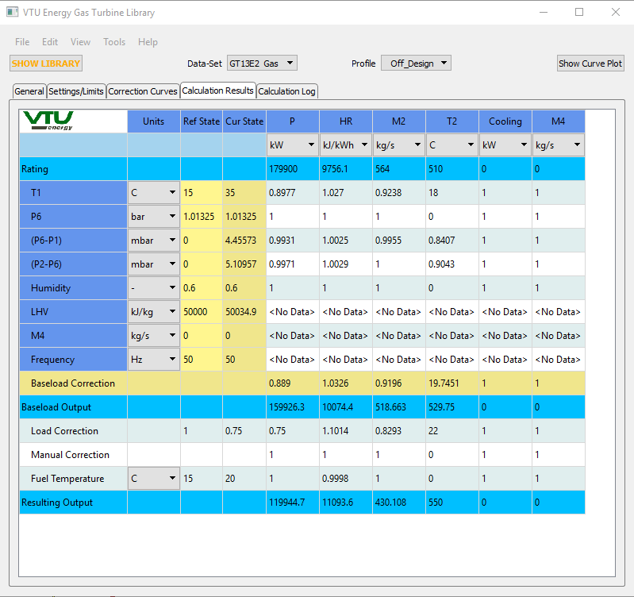This screenshot has width=634, height=597.
Task: Click Resulting Output power 119944.7
Action: [x=293, y=503]
